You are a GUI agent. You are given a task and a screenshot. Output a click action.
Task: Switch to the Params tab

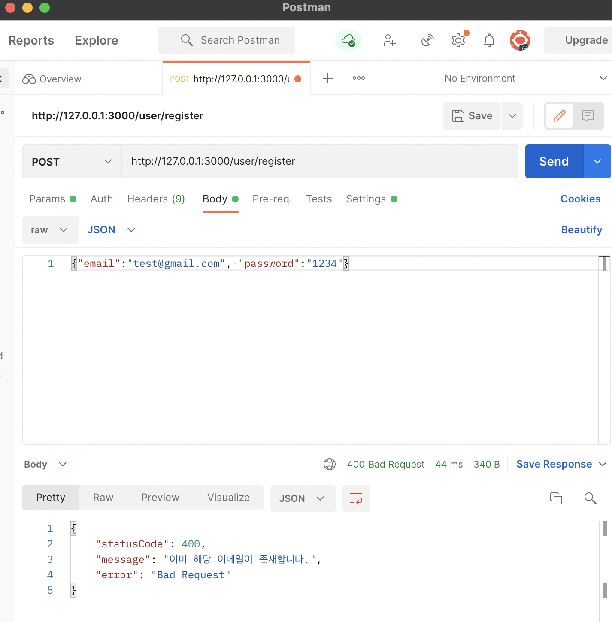(53, 199)
